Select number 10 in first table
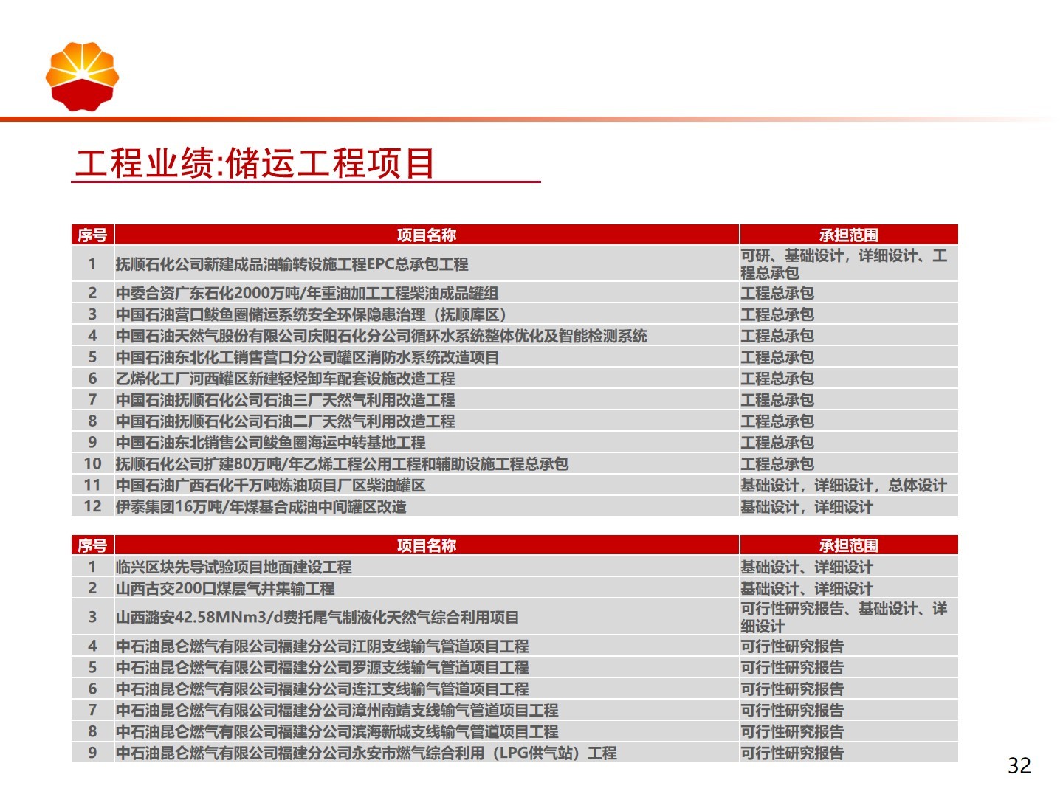 click(x=92, y=464)
